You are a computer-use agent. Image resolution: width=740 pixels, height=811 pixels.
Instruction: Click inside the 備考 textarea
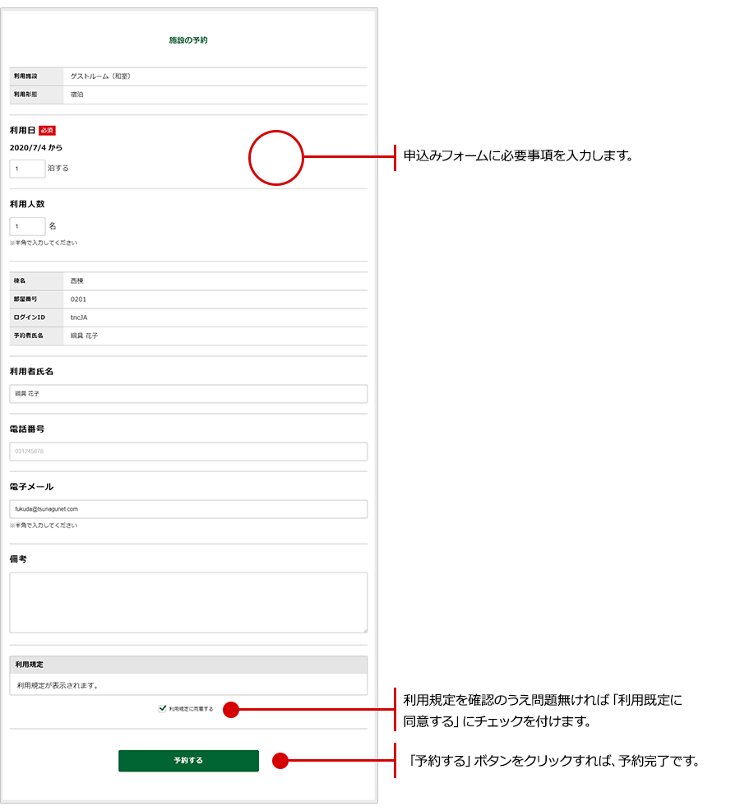(188, 602)
